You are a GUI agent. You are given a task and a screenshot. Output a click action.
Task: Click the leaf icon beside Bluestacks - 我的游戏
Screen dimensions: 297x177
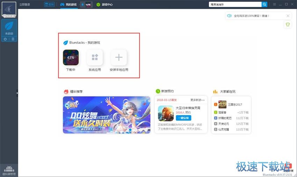tap(66, 43)
